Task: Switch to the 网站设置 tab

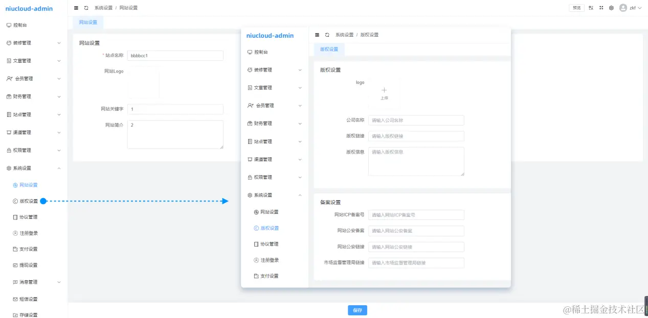Action: 88,22
